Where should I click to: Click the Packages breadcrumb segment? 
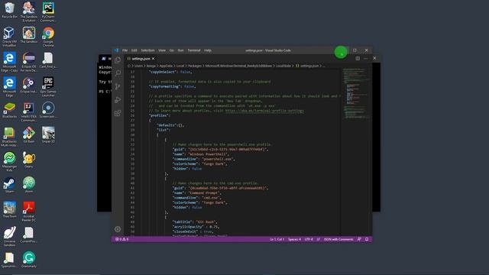[195, 66]
